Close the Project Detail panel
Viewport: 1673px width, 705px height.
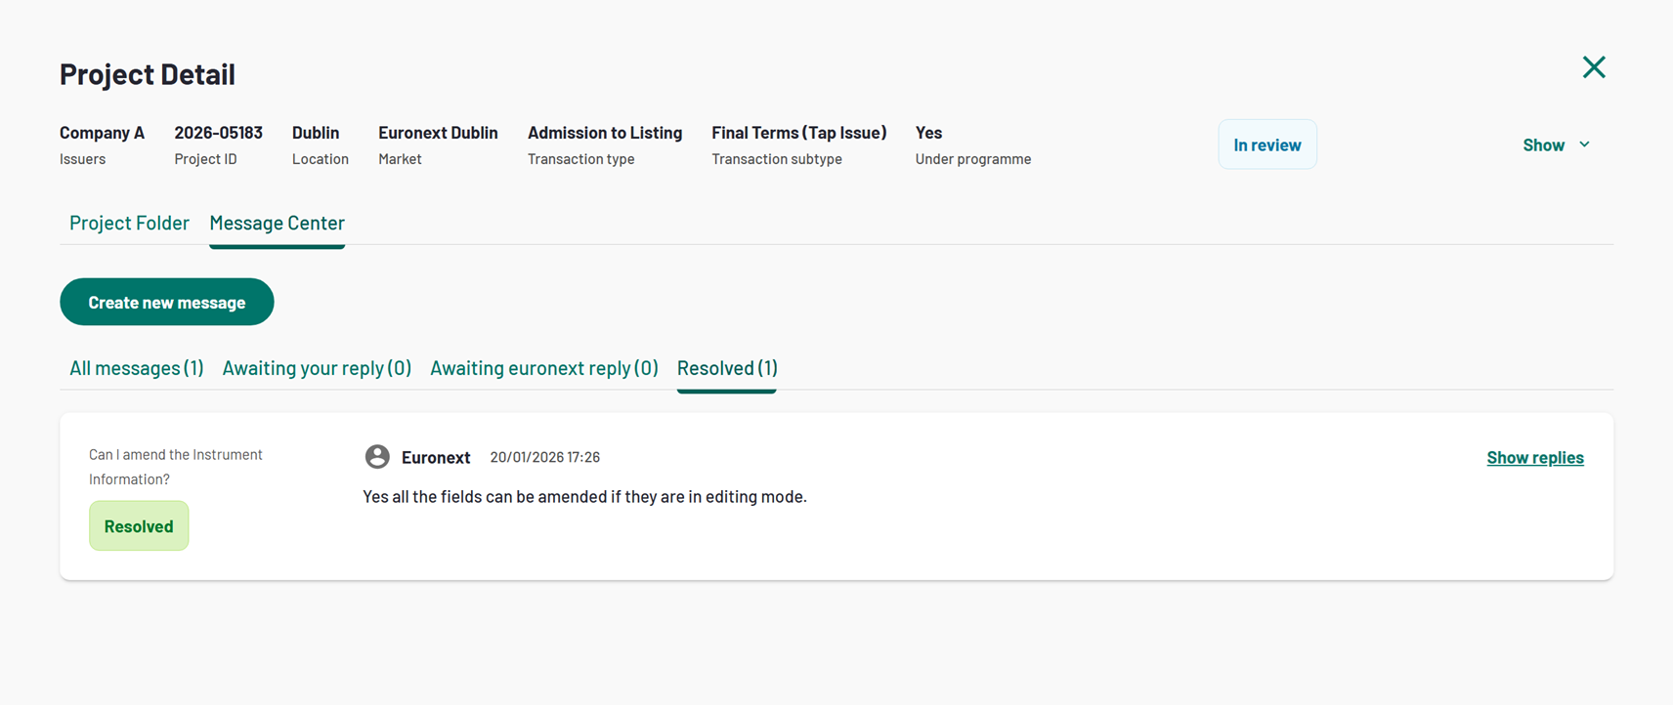[x=1594, y=67]
